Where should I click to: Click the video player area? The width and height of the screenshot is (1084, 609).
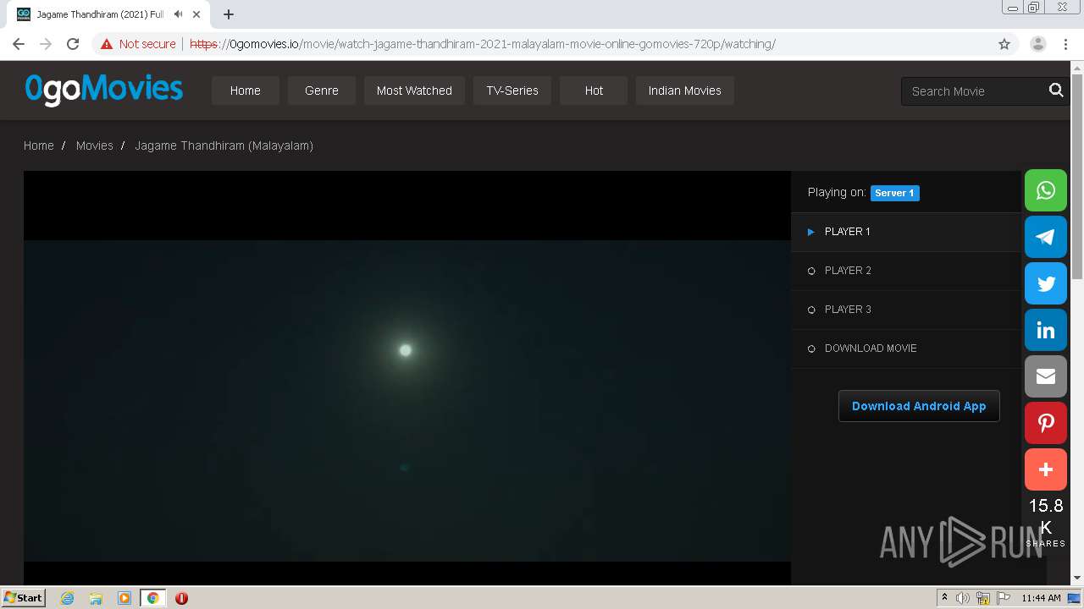click(x=407, y=376)
